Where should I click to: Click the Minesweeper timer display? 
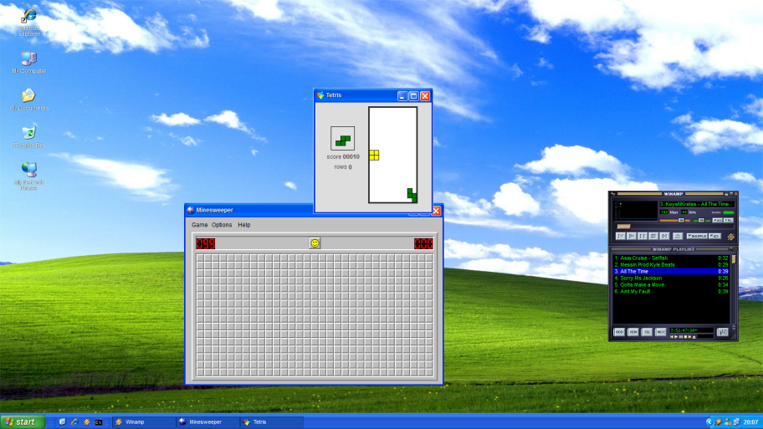pyautogui.click(x=423, y=243)
